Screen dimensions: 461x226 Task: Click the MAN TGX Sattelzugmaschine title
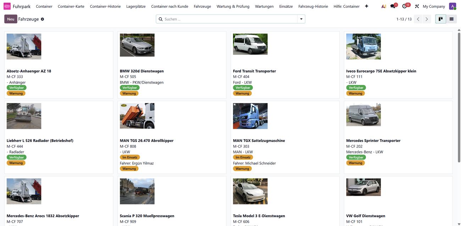pyautogui.click(x=259, y=141)
